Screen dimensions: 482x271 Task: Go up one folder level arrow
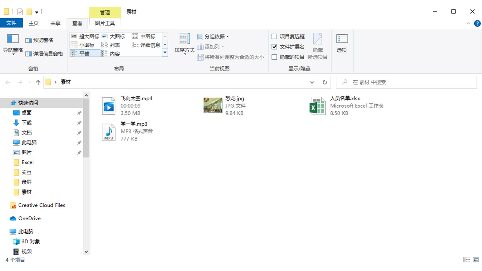38,82
